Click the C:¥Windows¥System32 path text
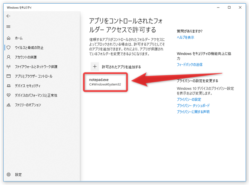249x185 pixels. coord(105,84)
